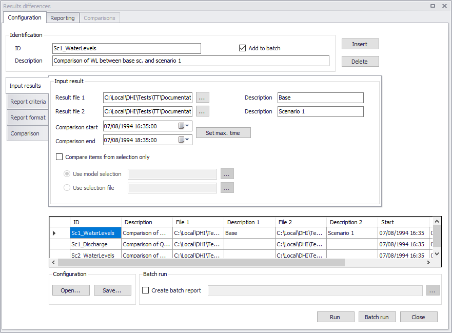The image size is (452, 333).
Task: Click the table's horizontal scrollbar thumb
Action: pos(201,262)
